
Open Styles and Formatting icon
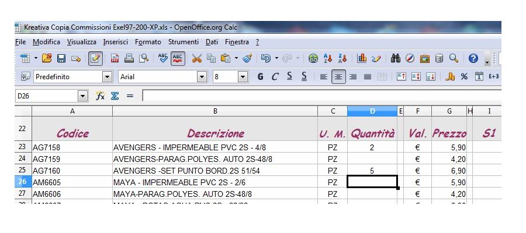pyautogui.click(x=26, y=76)
